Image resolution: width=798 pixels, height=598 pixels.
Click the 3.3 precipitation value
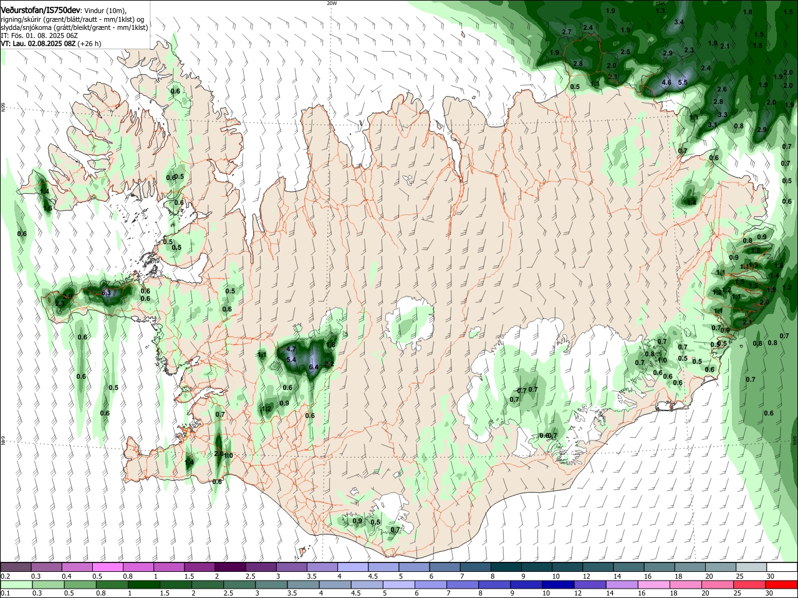coord(723,115)
